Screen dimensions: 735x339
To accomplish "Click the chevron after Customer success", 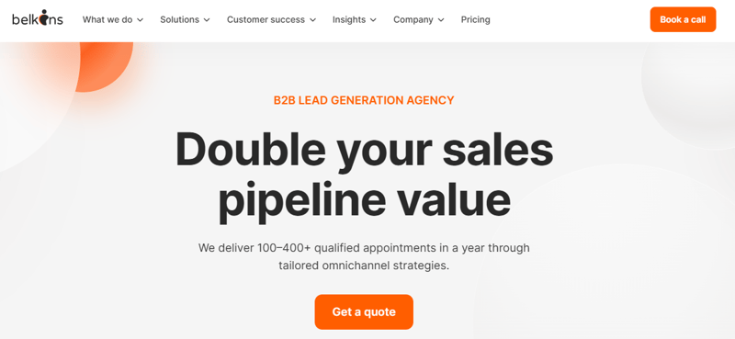I will click(312, 20).
